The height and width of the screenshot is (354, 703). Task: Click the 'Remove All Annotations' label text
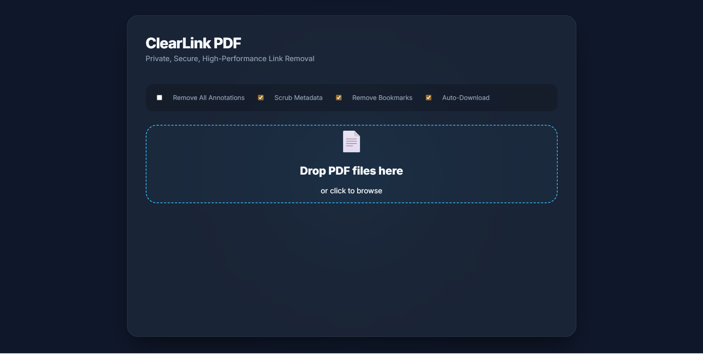[x=209, y=98]
